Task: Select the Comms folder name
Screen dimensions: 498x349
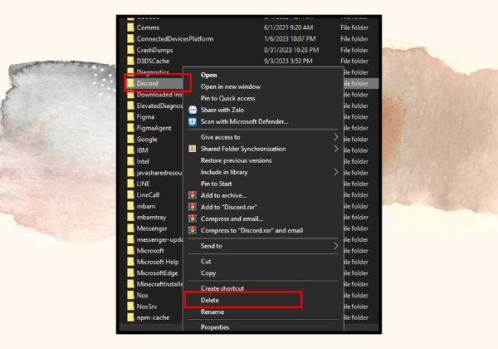Action: click(148, 27)
